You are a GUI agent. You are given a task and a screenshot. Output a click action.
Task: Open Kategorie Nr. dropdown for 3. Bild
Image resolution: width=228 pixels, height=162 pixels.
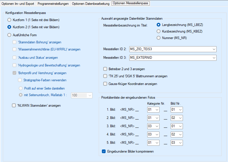153,126
